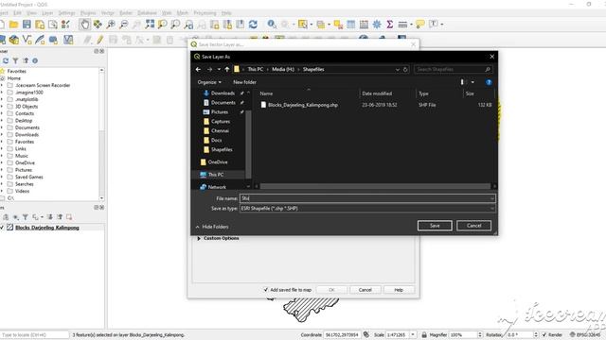This screenshot has width=606, height=340.
Task: Click the Save Project floppy icon
Action: pyautogui.click(x=27, y=25)
